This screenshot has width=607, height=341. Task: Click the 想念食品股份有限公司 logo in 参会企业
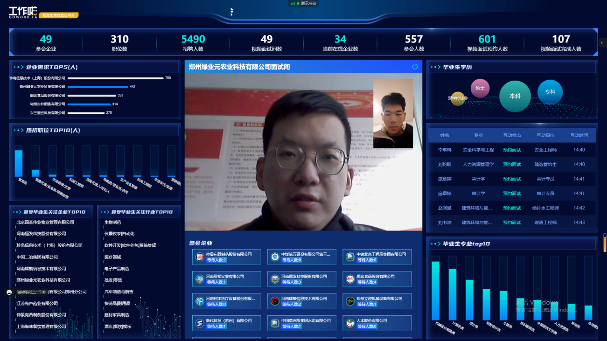350,279
